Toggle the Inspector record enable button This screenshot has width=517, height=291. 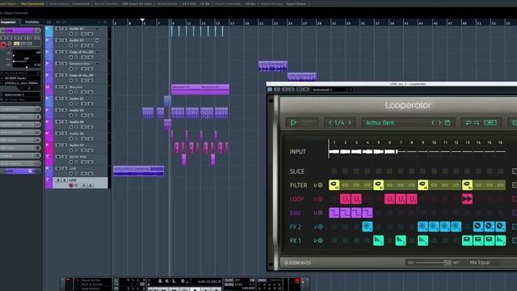point(3,44)
